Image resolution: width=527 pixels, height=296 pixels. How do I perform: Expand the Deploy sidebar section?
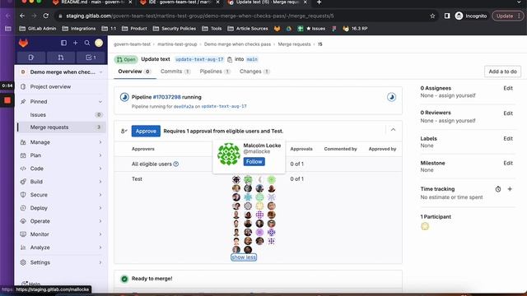(61, 208)
